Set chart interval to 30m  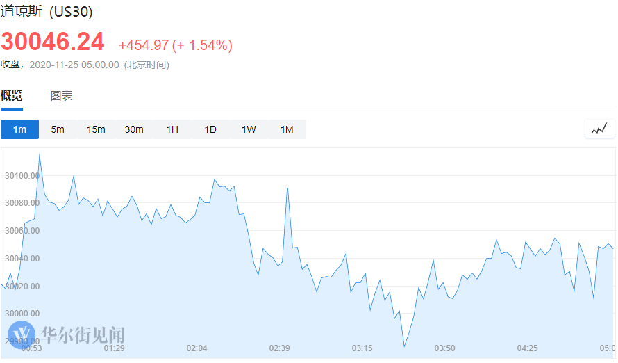(x=134, y=129)
